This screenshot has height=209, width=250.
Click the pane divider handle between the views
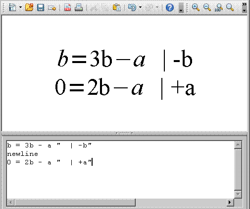[124, 133]
